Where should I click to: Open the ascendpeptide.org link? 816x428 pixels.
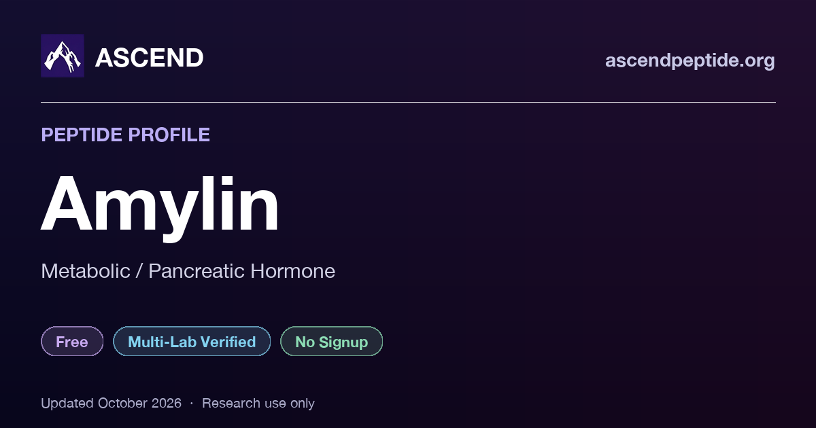pyautogui.click(x=690, y=60)
